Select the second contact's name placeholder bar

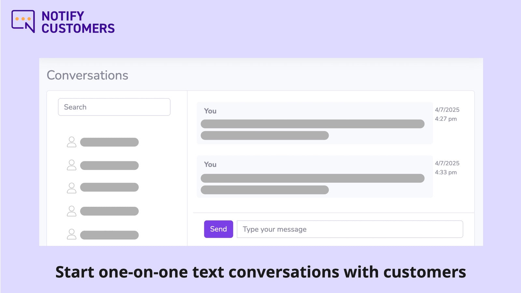(x=109, y=165)
